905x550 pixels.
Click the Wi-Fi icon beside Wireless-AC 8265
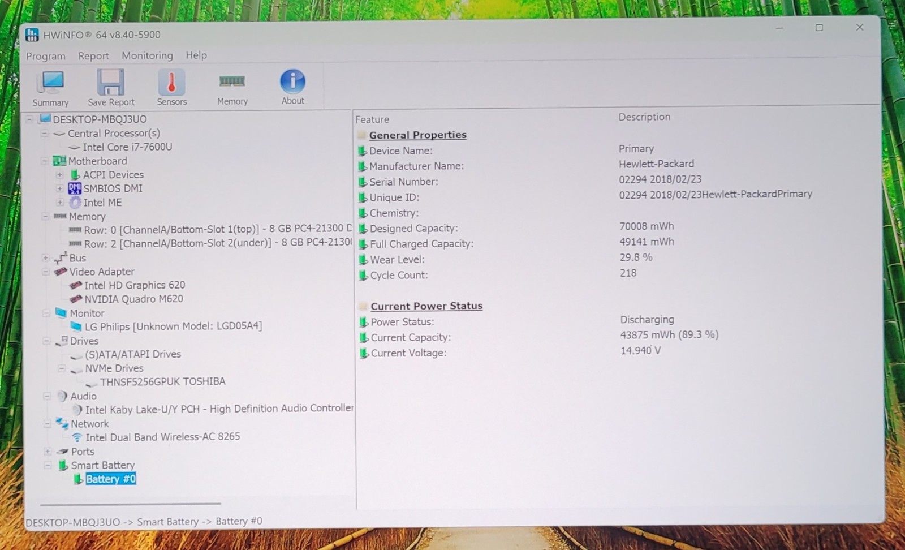point(77,437)
